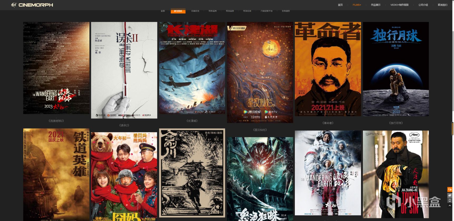This screenshot has height=221, width=454.
Task: Open the 铁道英雄 poster
Action: coord(56,175)
